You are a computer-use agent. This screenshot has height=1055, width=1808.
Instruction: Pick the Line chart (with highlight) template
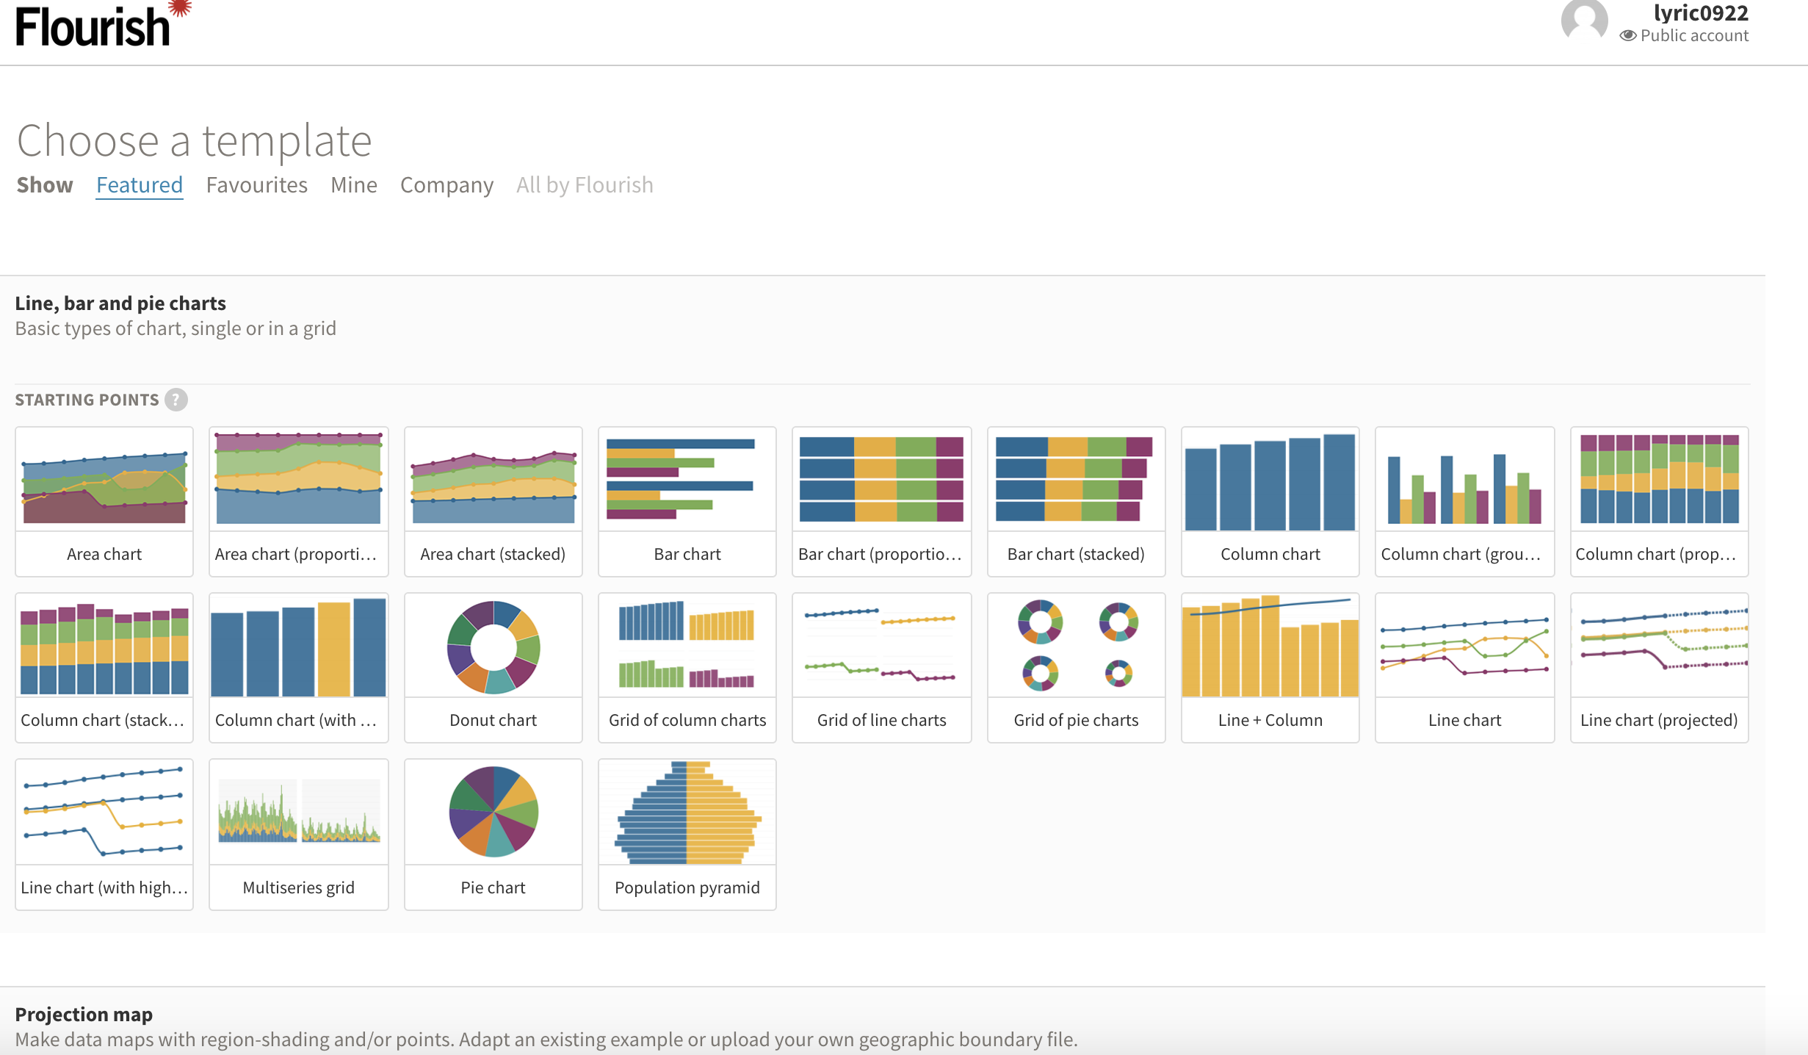(x=104, y=835)
